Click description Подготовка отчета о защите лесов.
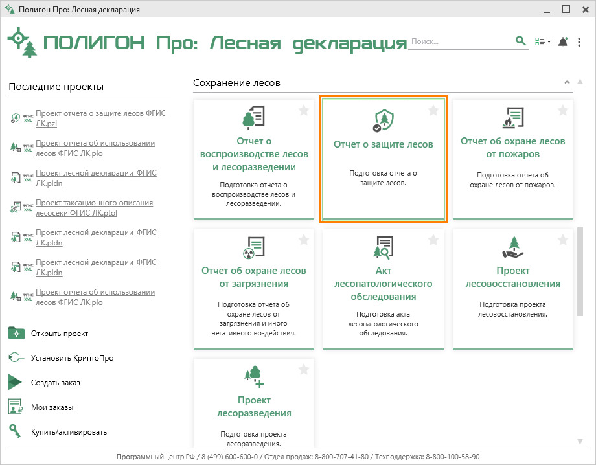The width and height of the screenshot is (596, 465). (383, 178)
